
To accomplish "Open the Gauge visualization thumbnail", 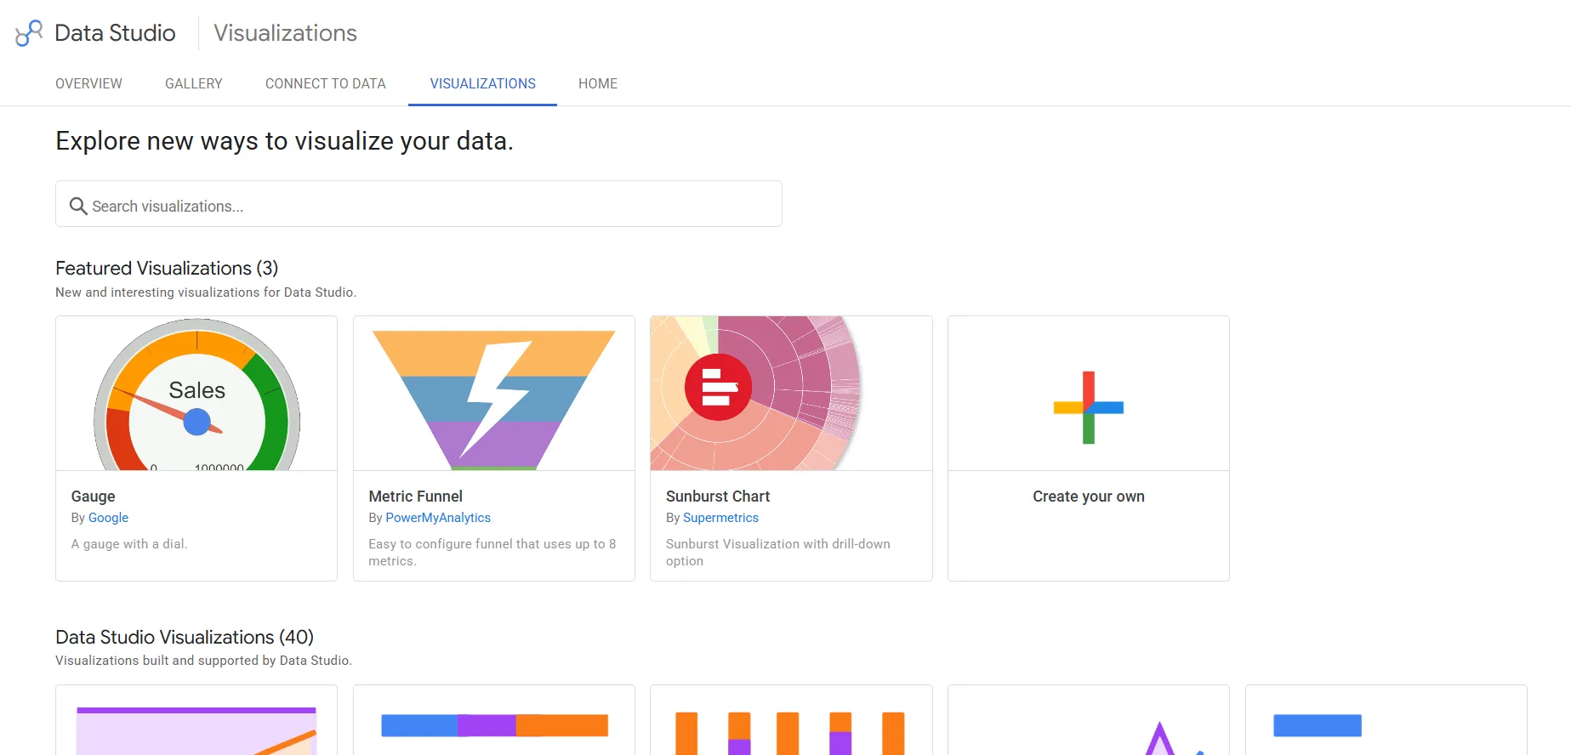I will point(196,394).
